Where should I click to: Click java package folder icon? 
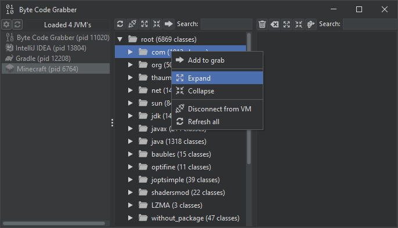143,141
